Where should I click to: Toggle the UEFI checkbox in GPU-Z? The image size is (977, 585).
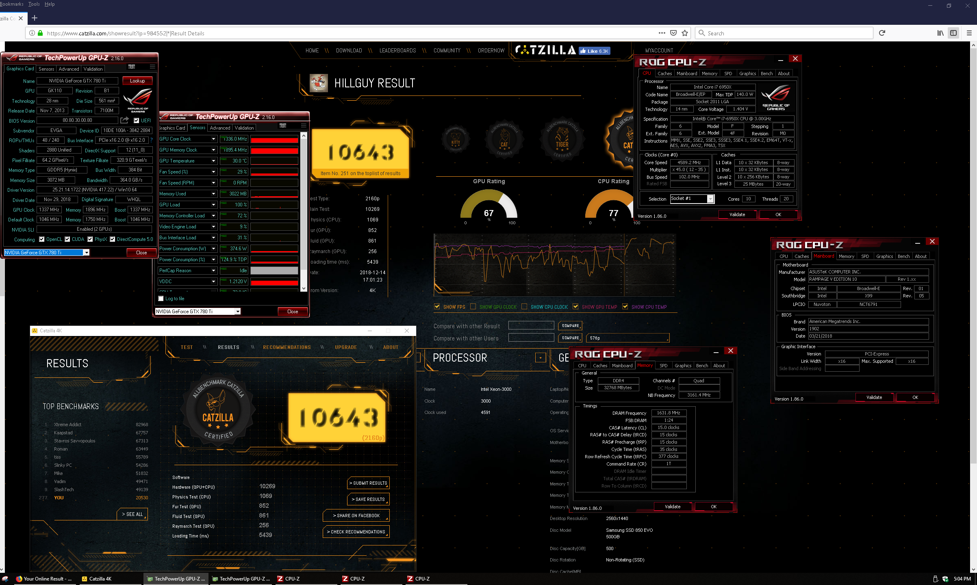coord(136,120)
